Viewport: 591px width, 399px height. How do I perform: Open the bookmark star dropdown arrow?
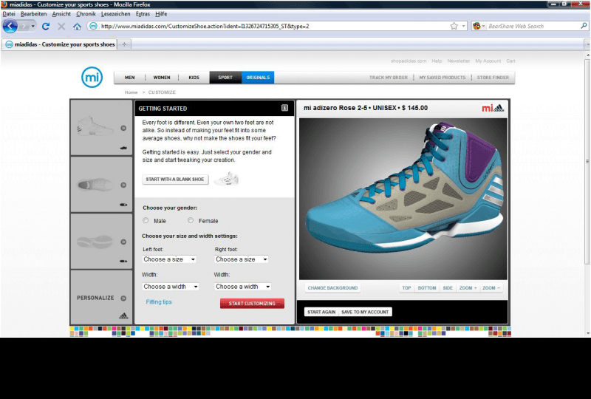464,26
